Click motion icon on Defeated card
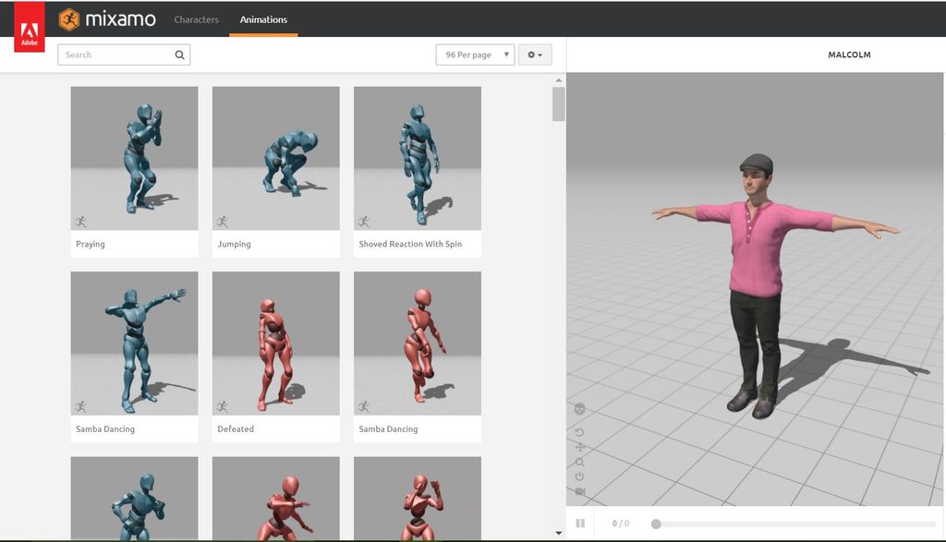The height and width of the screenshot is (542, 946). tap(223, 406)
